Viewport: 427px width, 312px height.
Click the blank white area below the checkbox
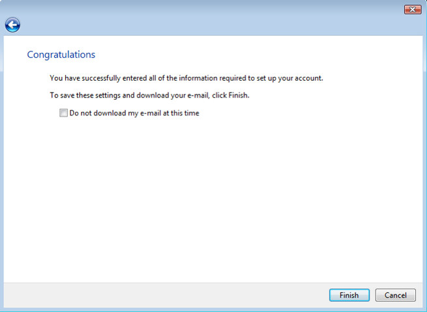tap(215, 195)
